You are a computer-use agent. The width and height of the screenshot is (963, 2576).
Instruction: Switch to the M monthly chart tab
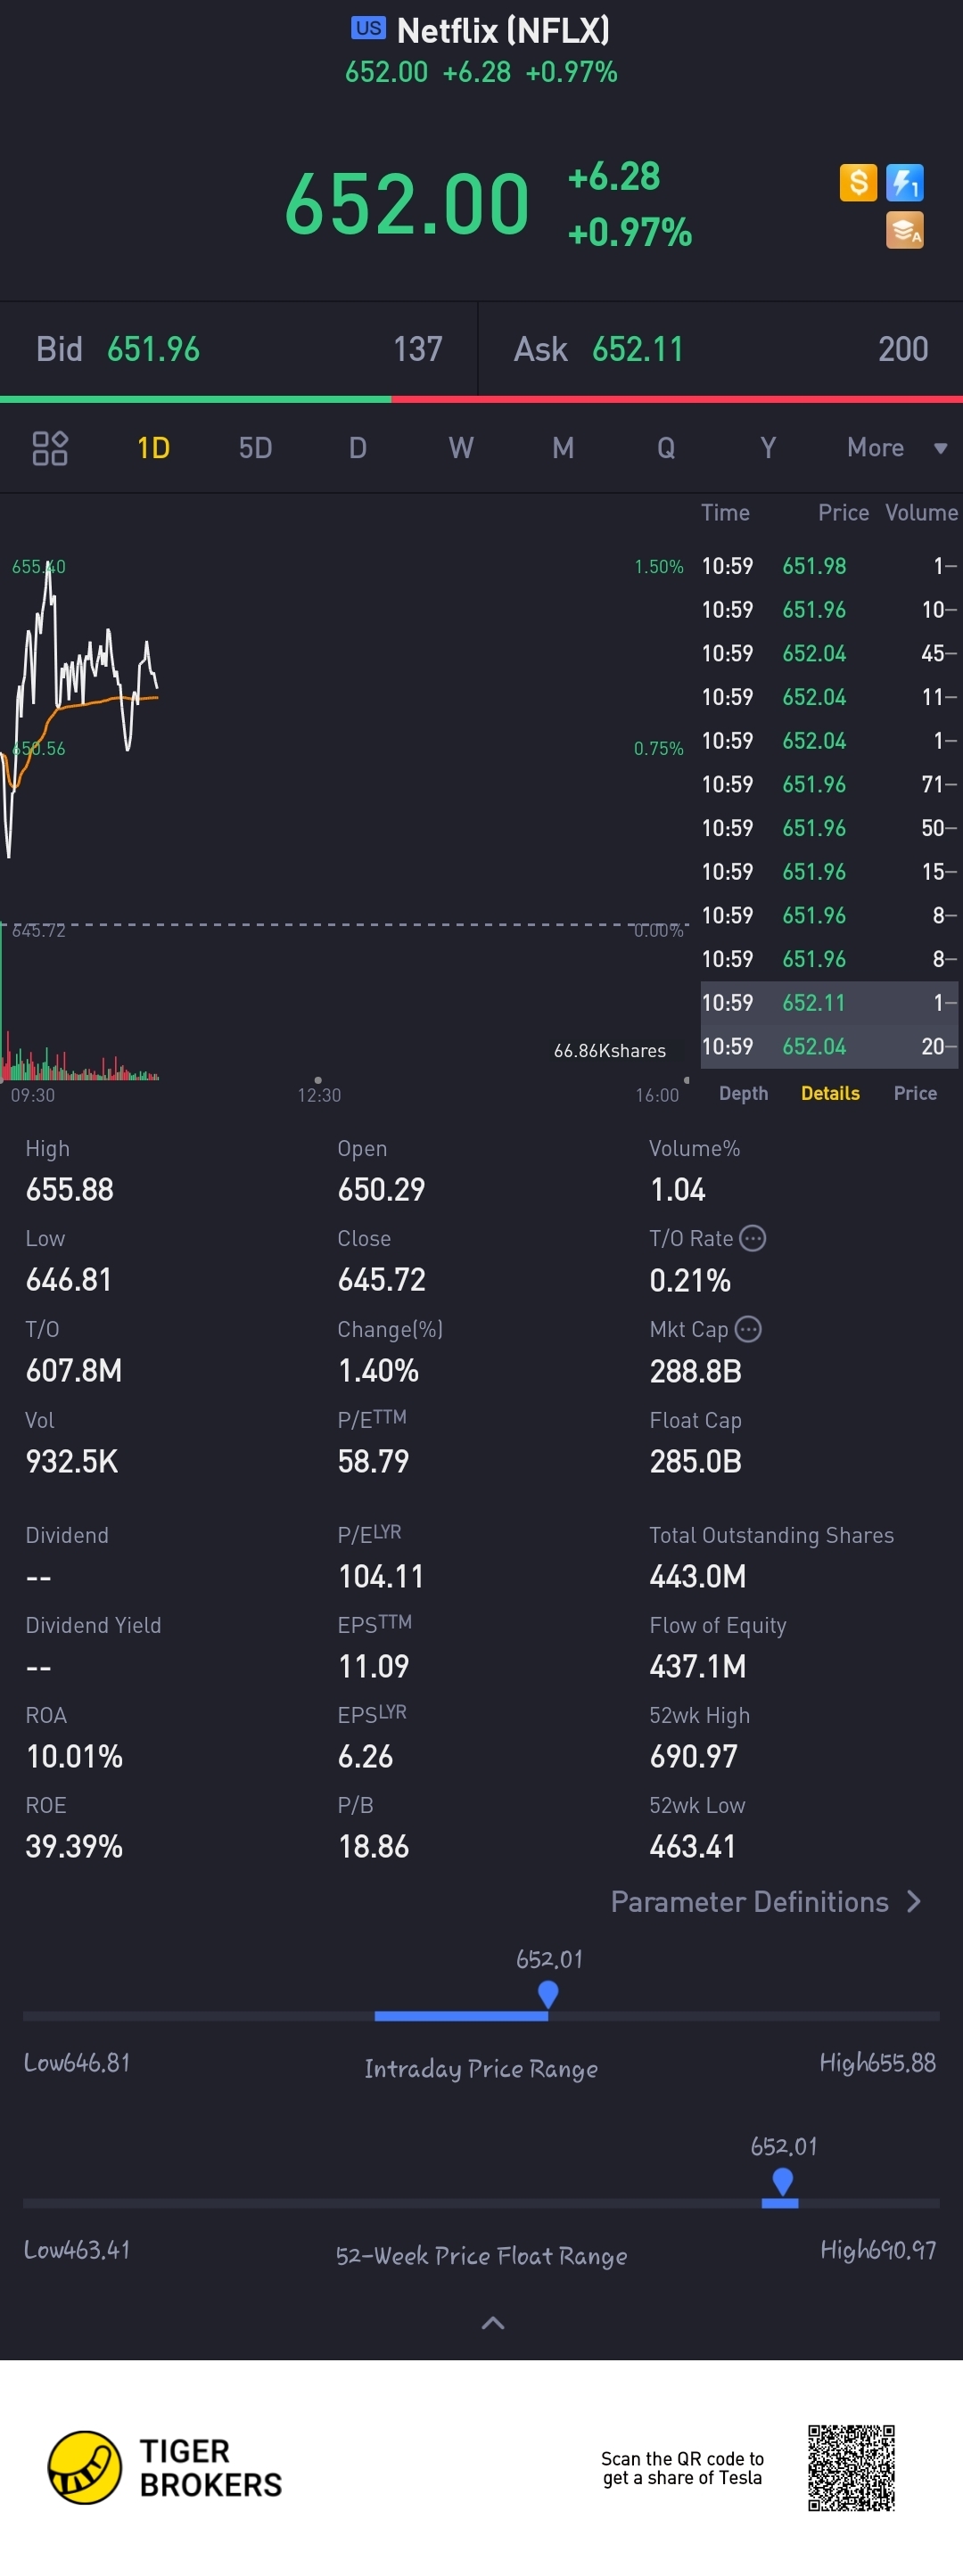tap(563, 448)
